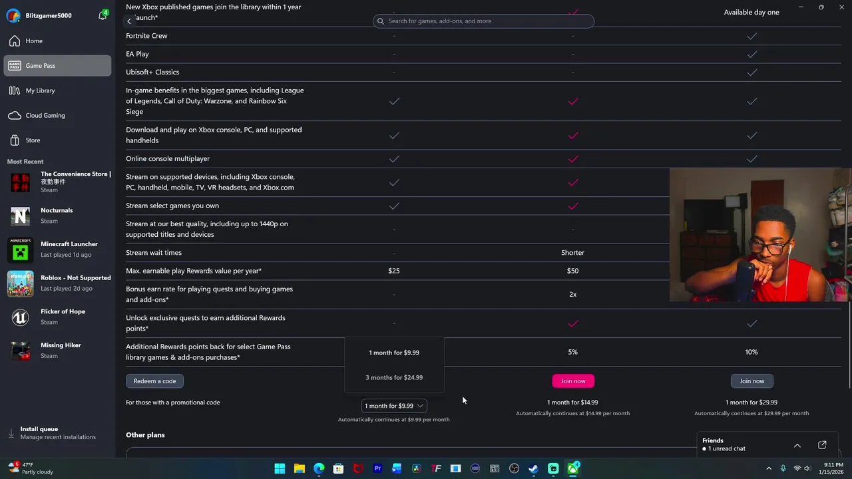
Task: Open Roblox - Not Supported entry
Action: [x=59, y=283]
